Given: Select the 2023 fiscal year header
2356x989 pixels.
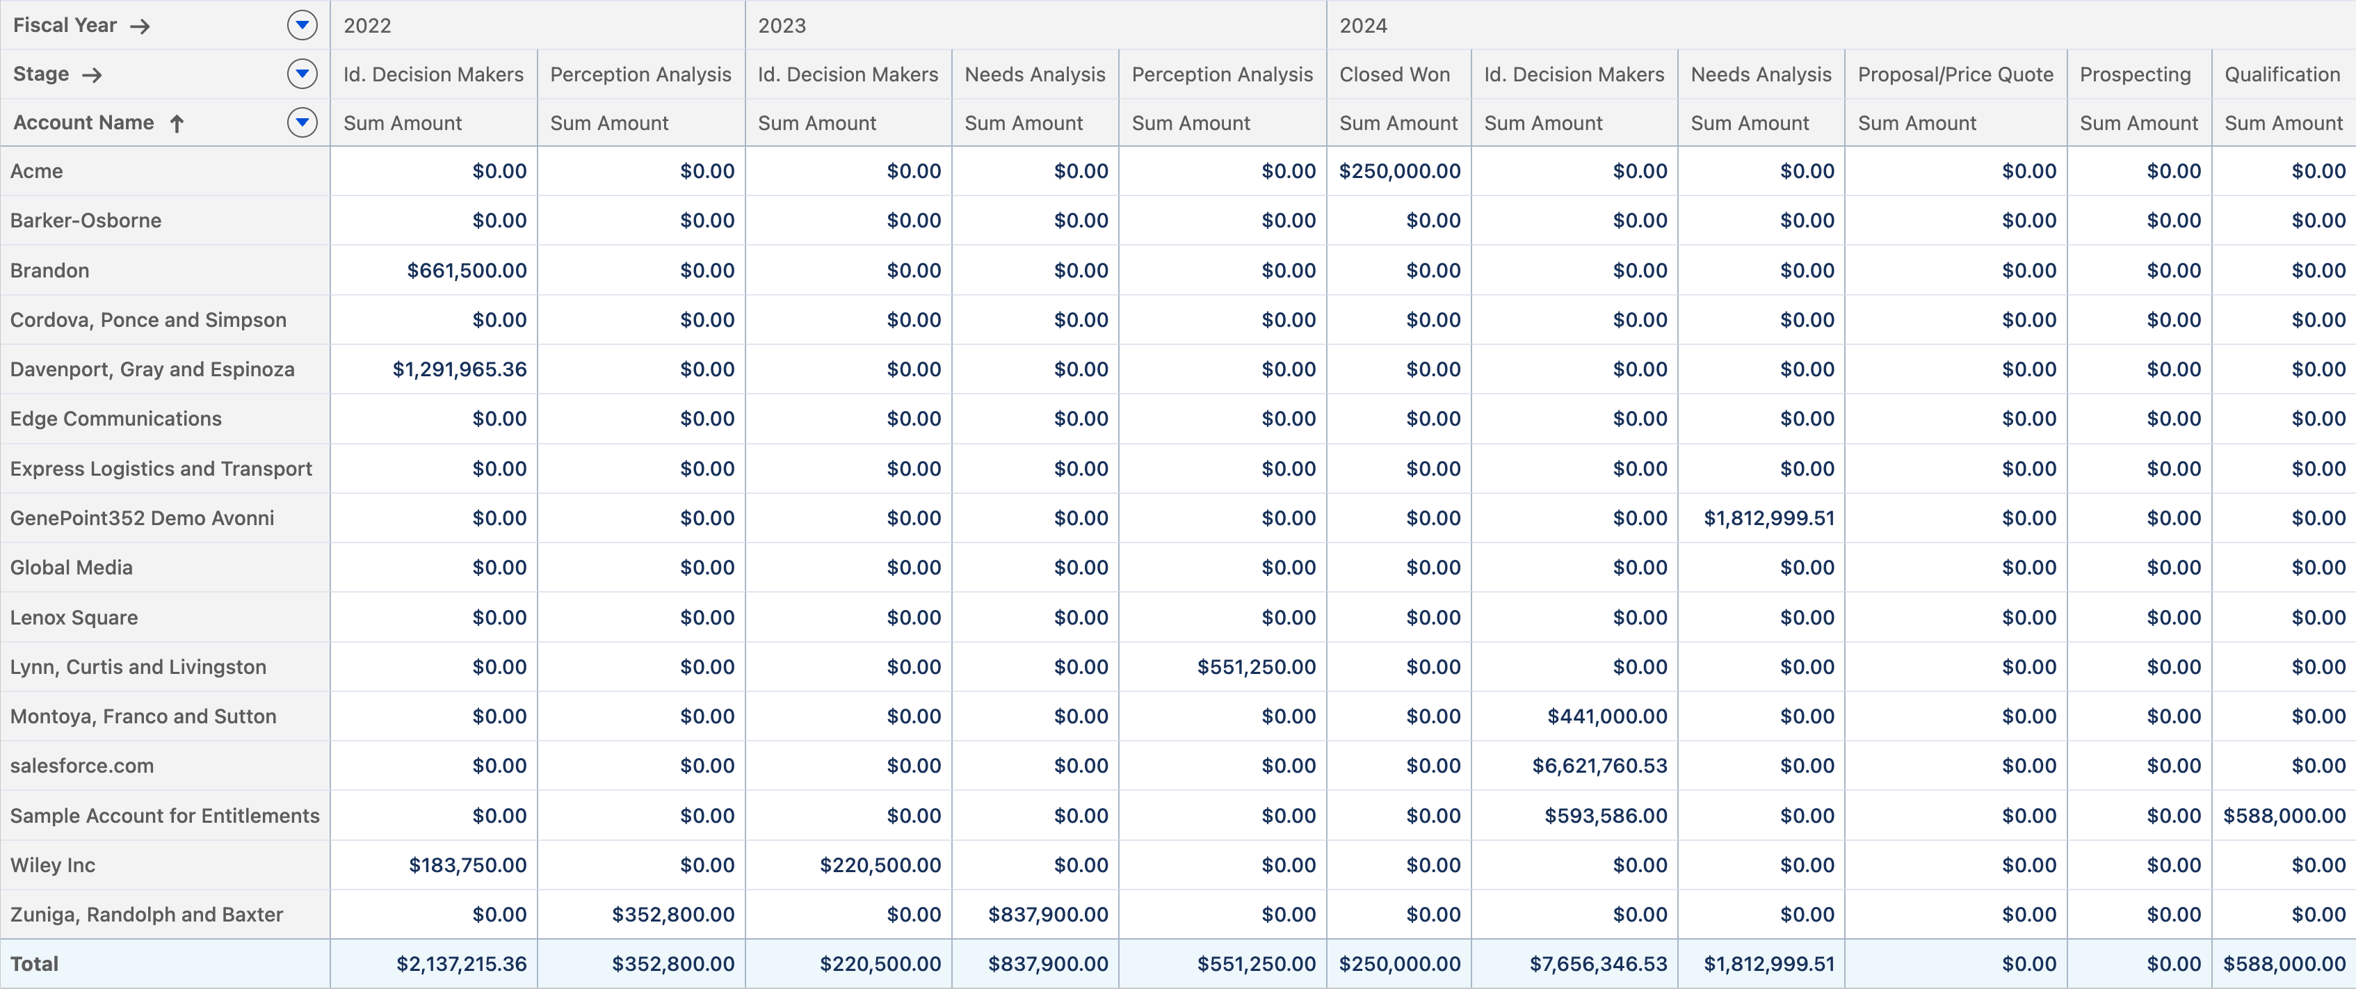Looking at the screenshot, I should point(782,26).
